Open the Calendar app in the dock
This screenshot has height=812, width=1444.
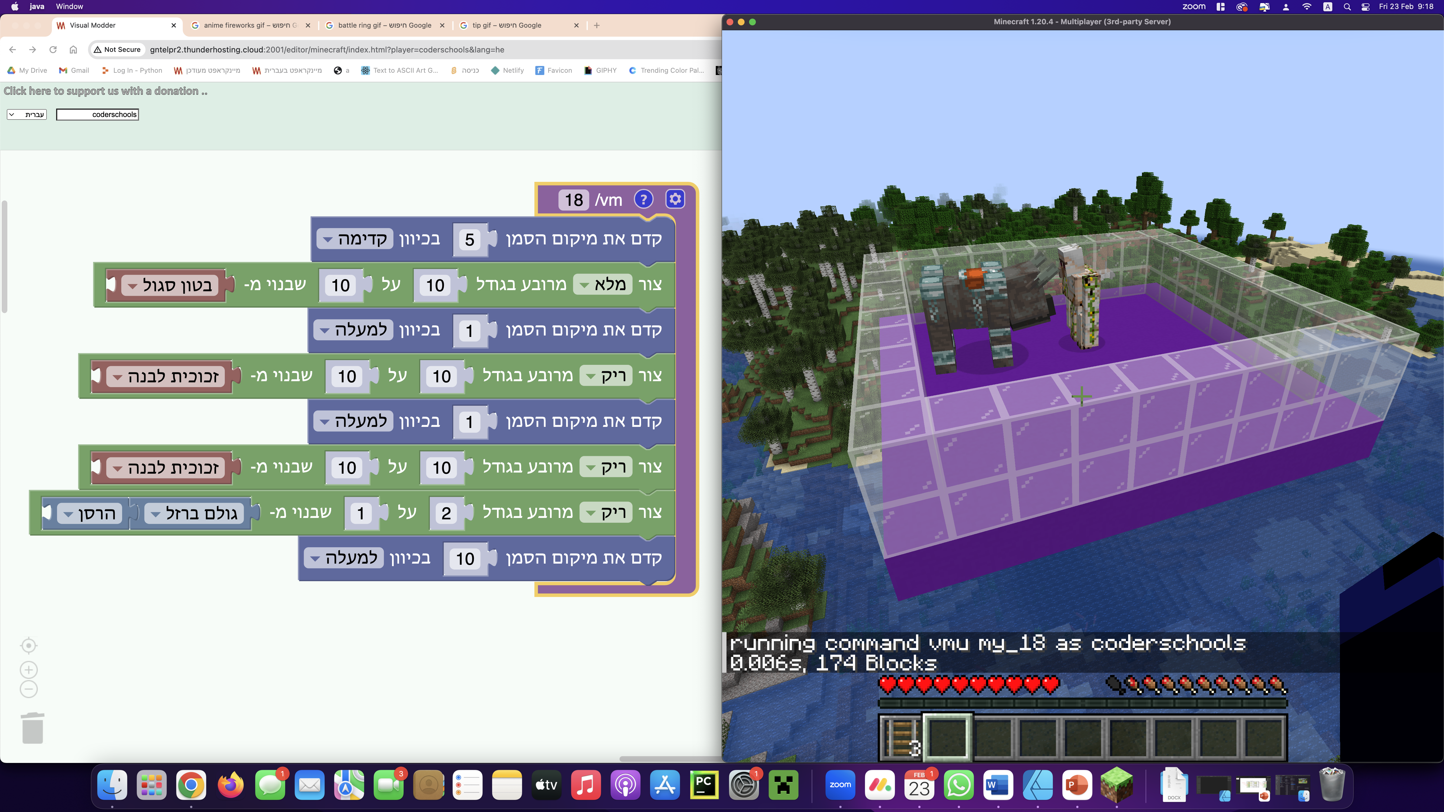coord(919,785)
